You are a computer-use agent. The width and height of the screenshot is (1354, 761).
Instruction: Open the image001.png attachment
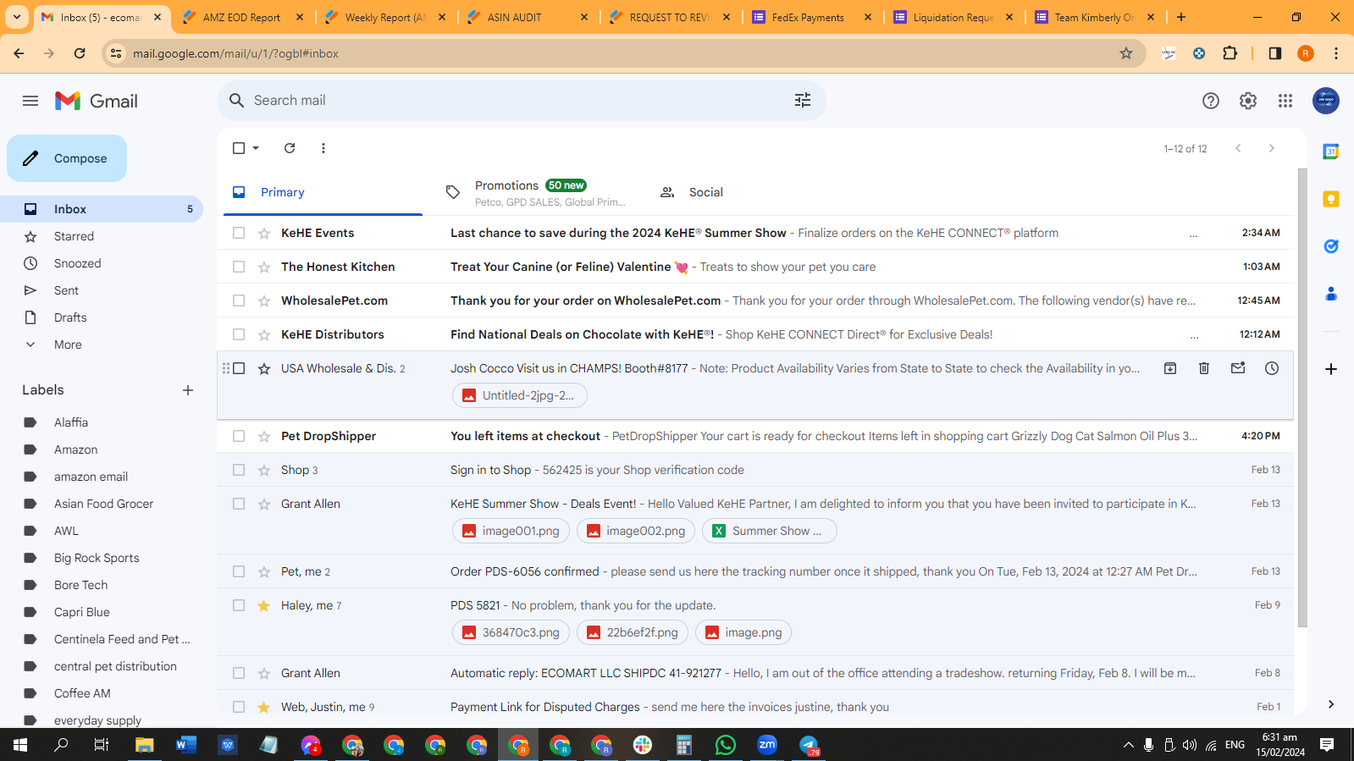point(511,531)
